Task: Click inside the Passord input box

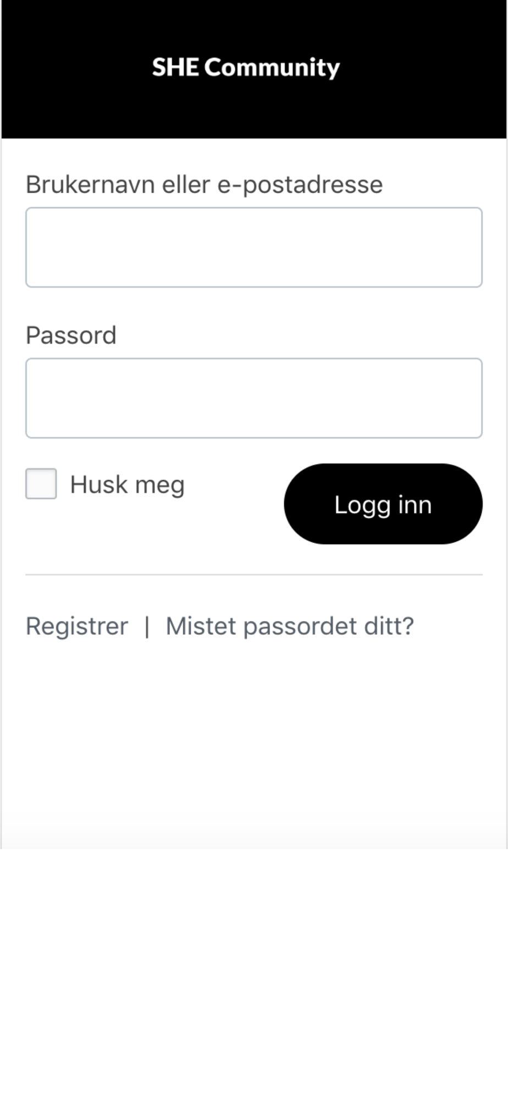Action: click(x=254, y=398)
